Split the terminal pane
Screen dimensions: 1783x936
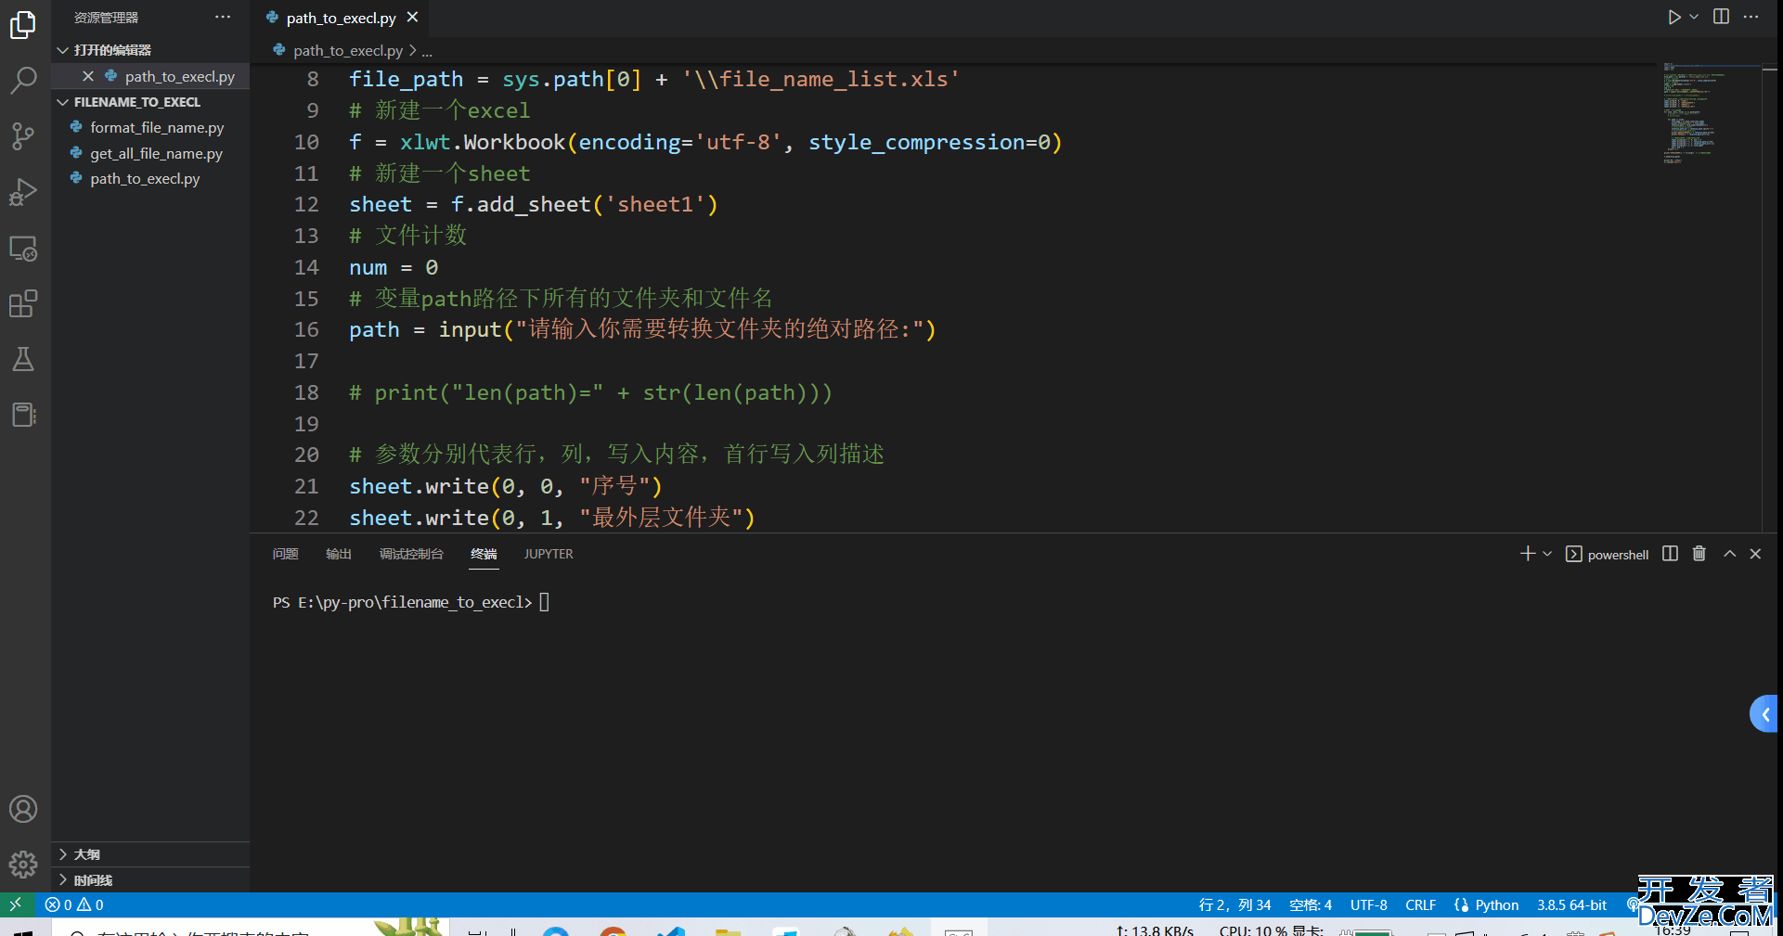coord(1670,554)
